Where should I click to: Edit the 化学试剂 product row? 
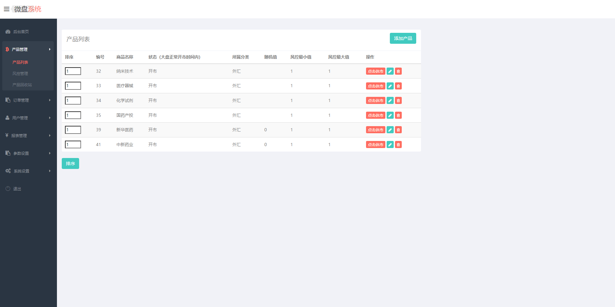pyautogui.click(x=390, y=101)
